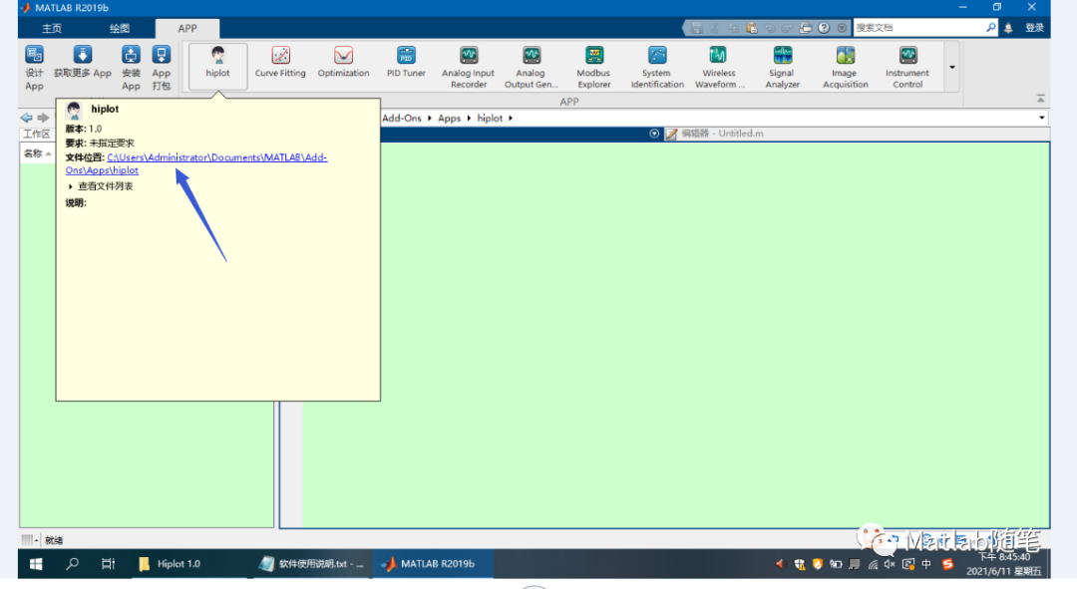Click the copy icon in quick access toolbar

coord(734,28)
